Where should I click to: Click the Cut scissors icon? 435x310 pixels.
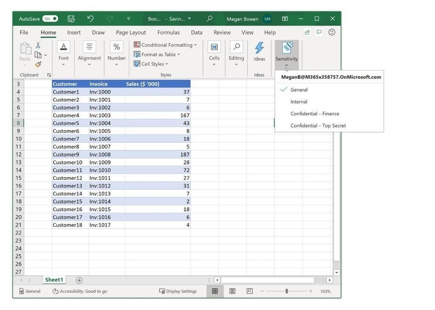[38, 45]
